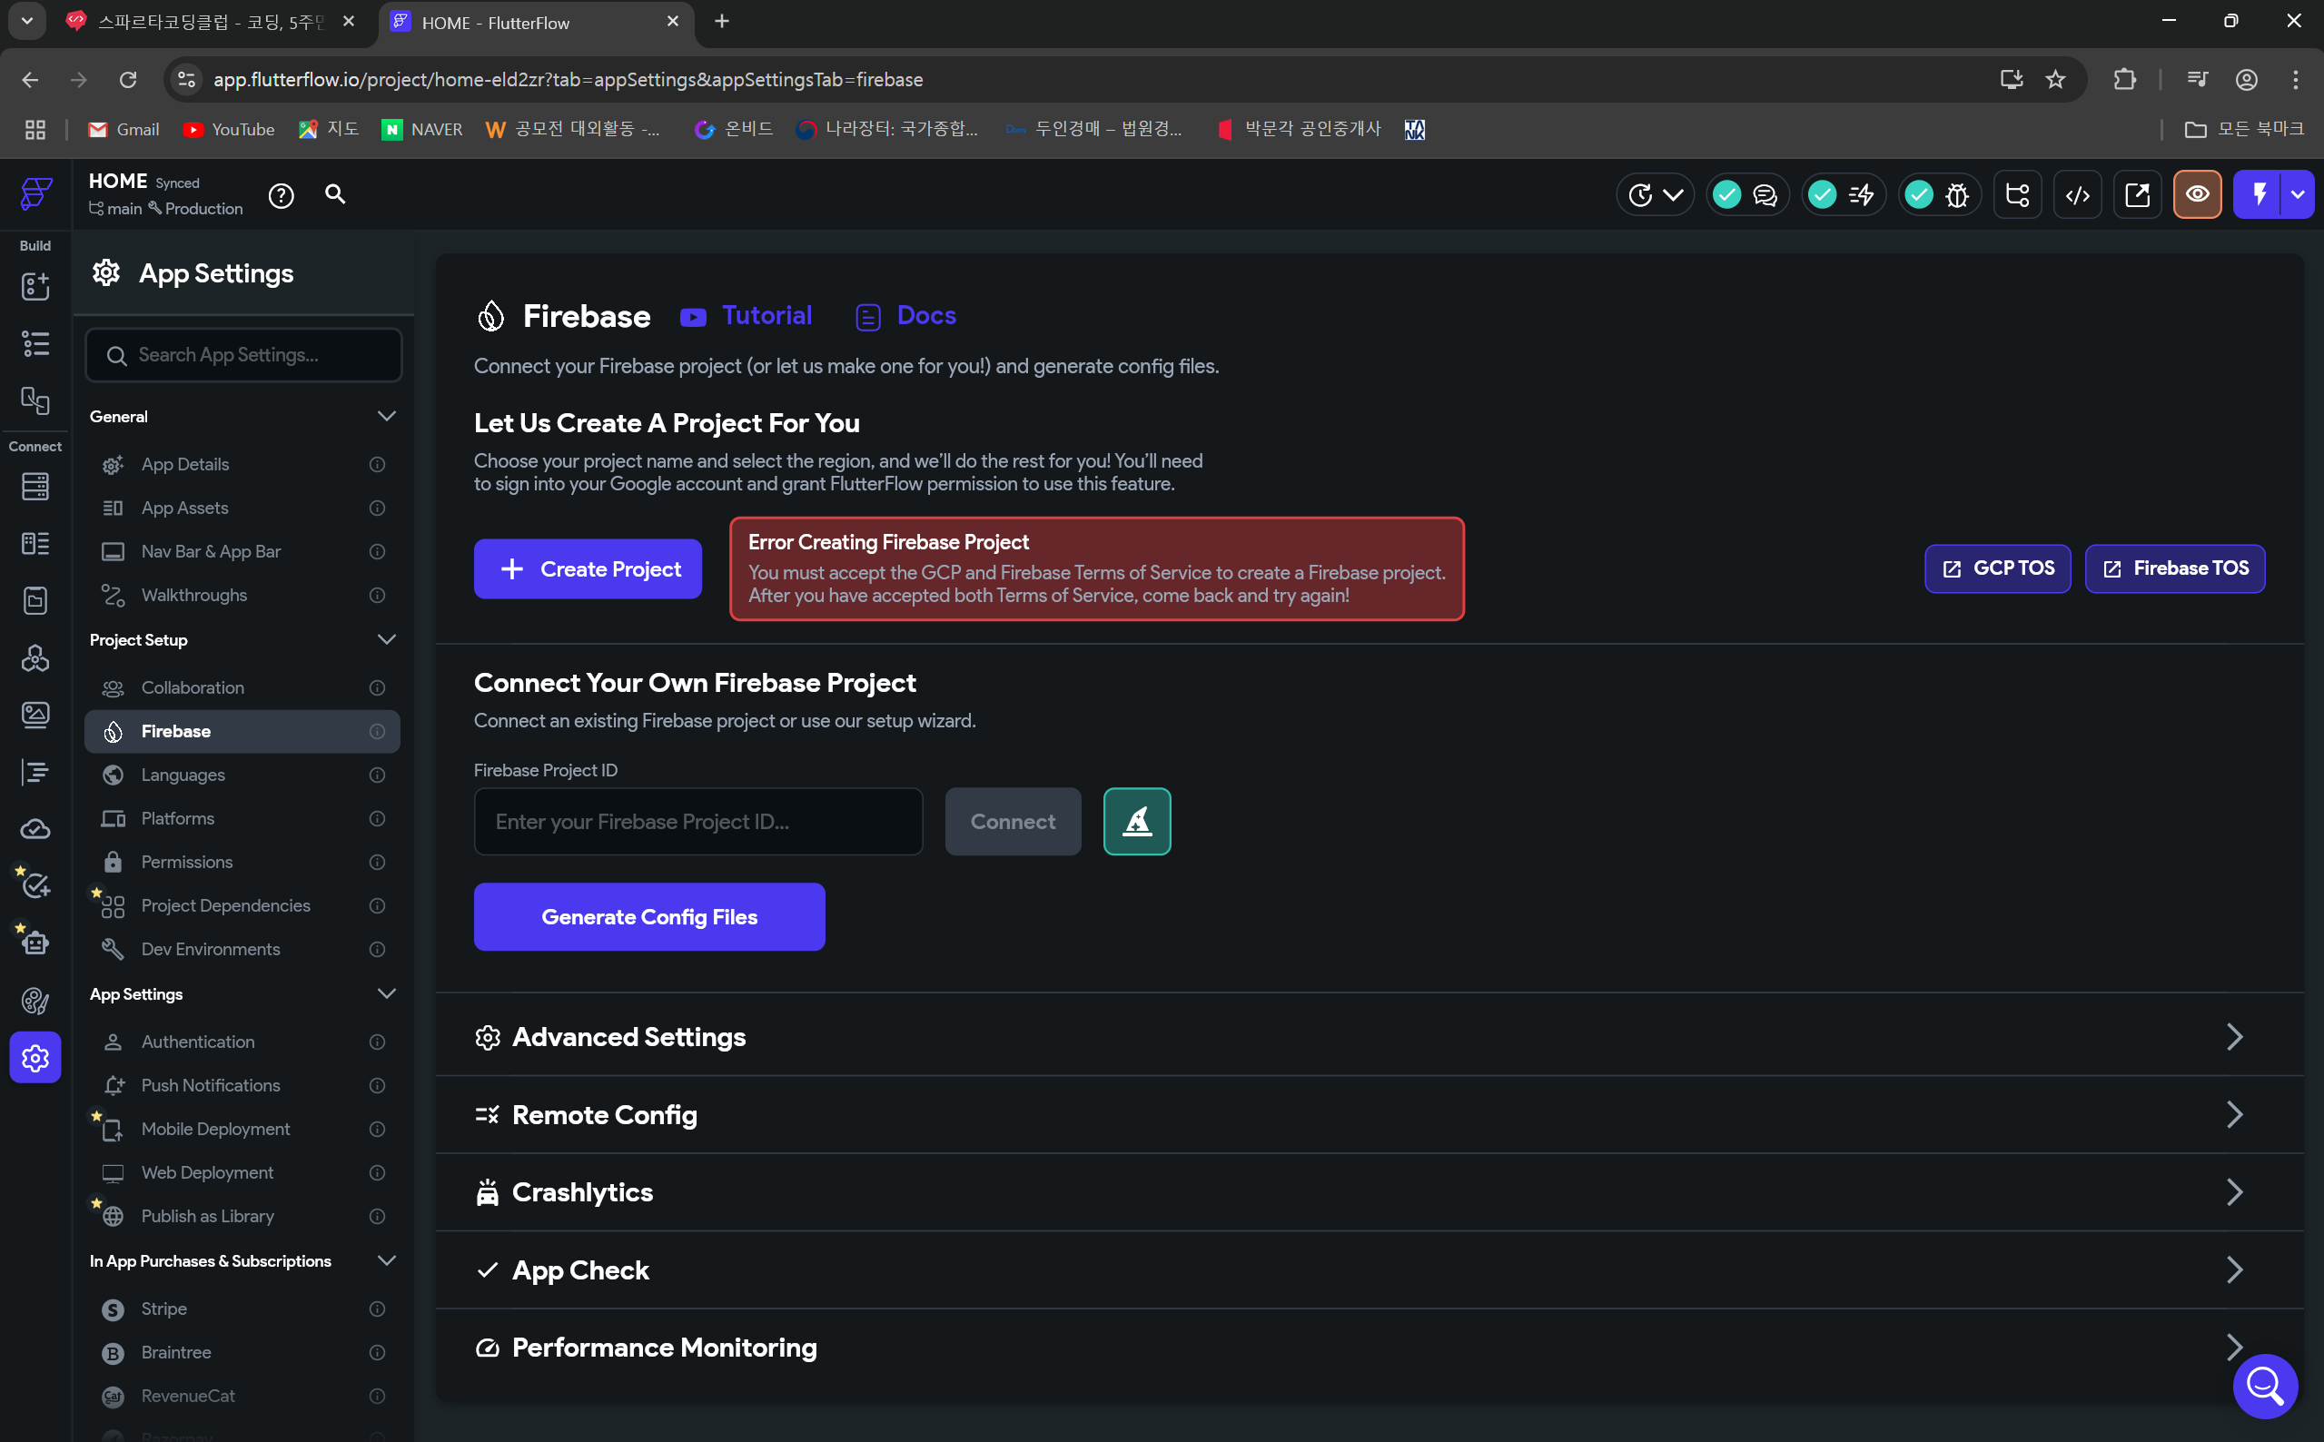Open the AI agent robot icon
This screenshot has height=1442, width=2324.
[x=35, y=943]
